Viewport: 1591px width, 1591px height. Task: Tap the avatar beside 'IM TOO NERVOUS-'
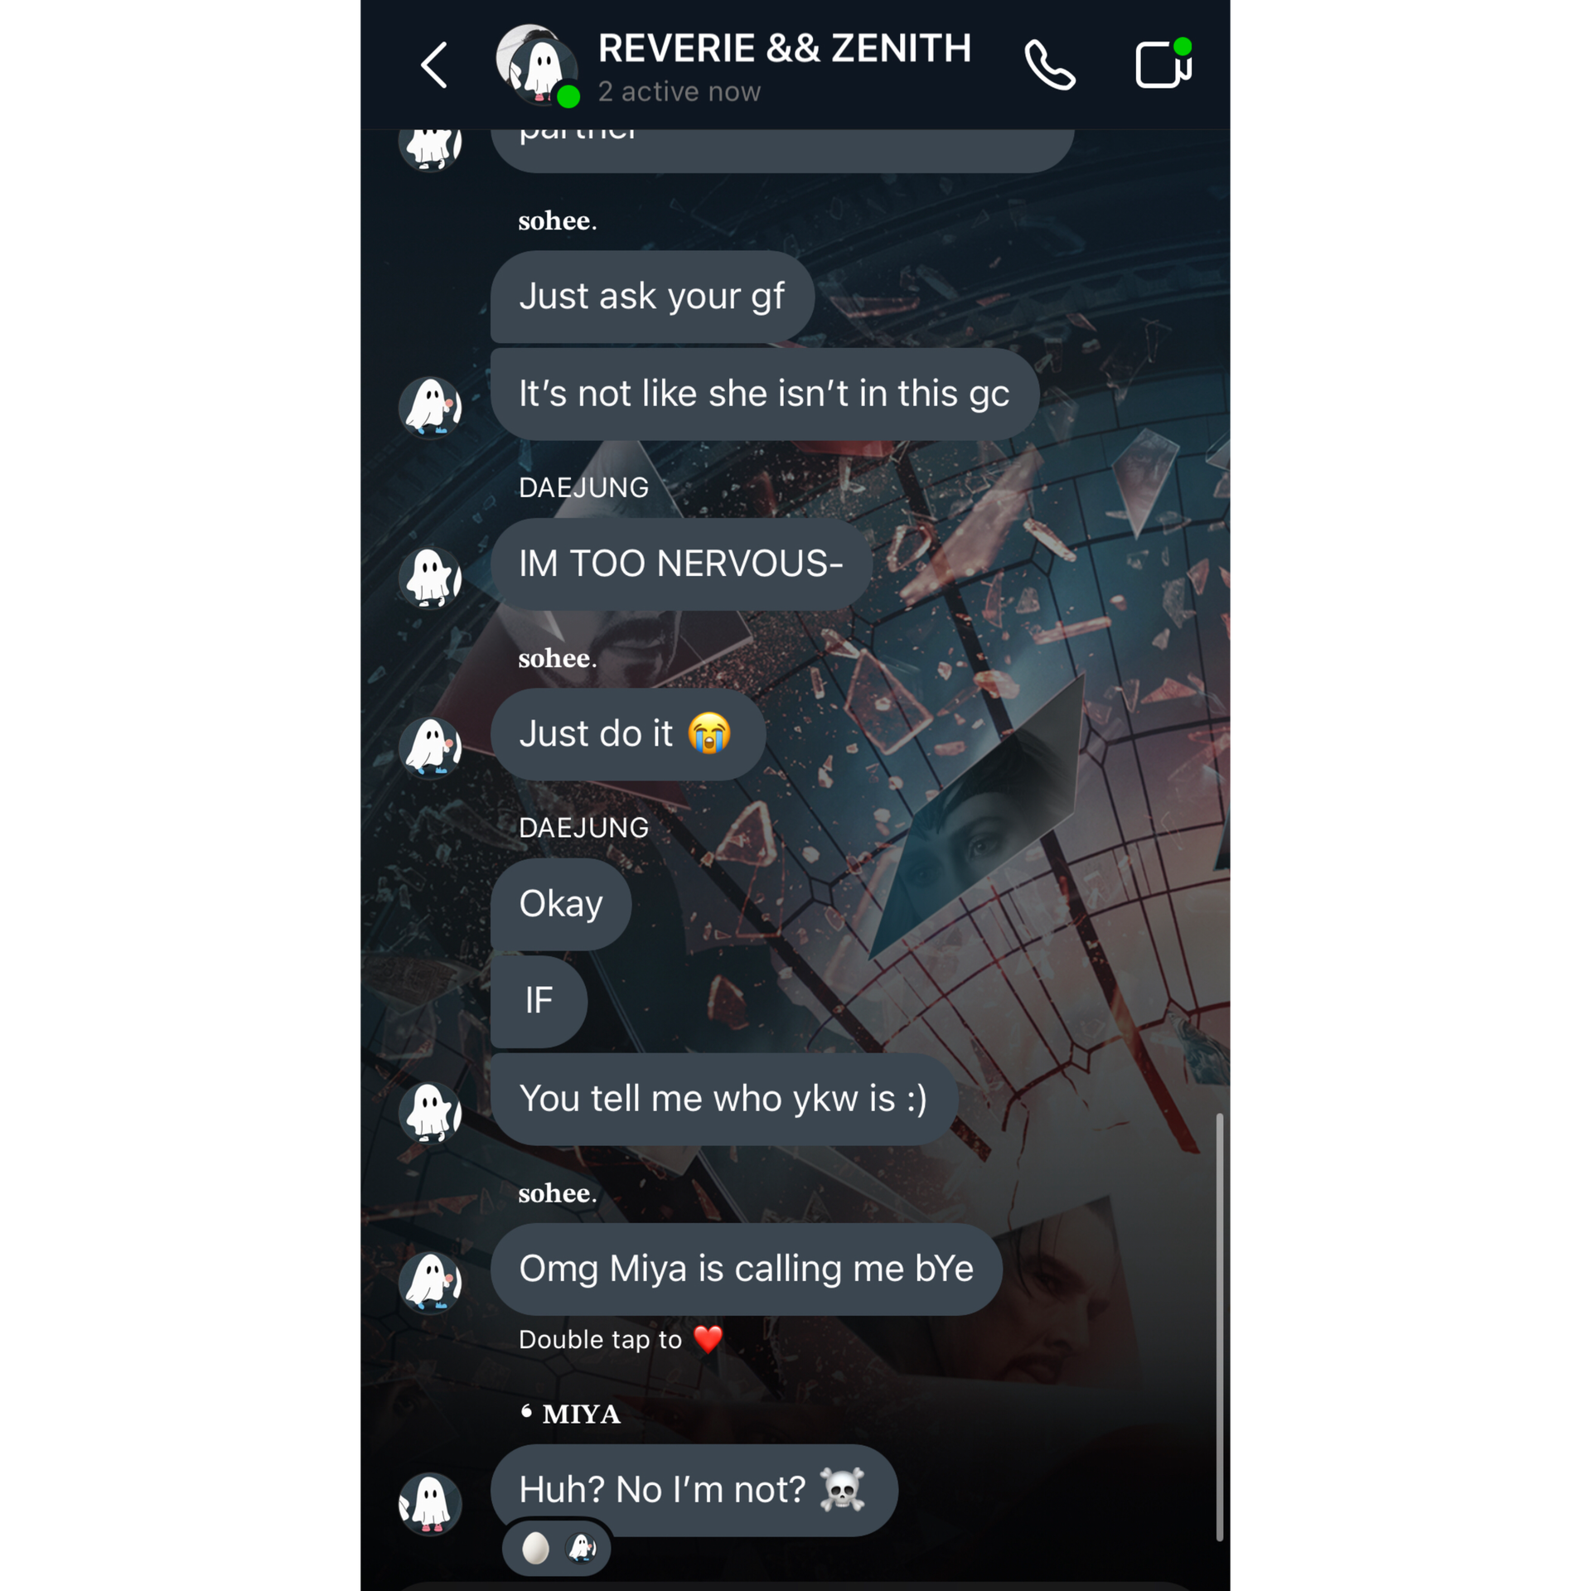430,577
